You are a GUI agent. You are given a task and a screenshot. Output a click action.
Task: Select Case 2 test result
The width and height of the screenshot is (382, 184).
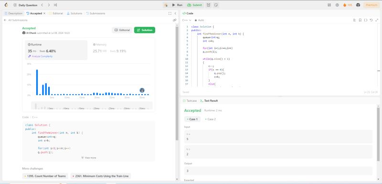pos(211,119)
